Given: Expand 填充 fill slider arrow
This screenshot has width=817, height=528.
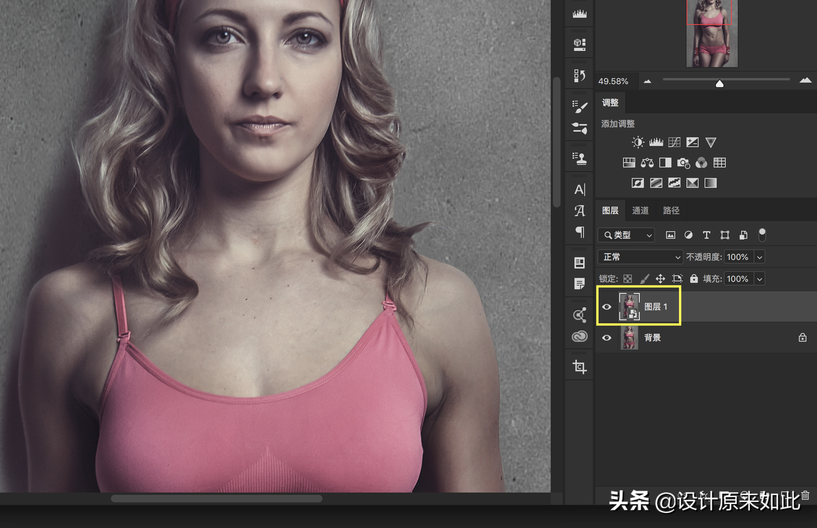Looking at the screenshot, I should click(x=760, y=279).
